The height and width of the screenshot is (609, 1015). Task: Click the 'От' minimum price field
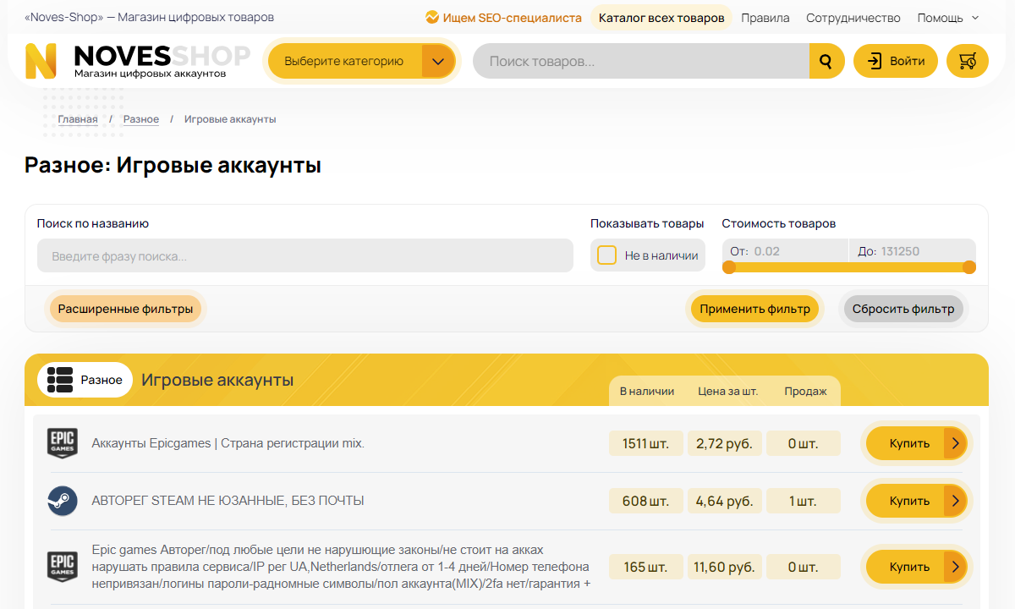pos(785,251)
